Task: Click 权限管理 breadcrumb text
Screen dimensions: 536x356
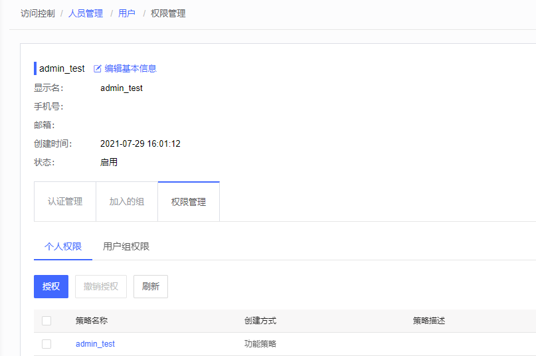Action: pyautogui.click(x=168, y=14)
